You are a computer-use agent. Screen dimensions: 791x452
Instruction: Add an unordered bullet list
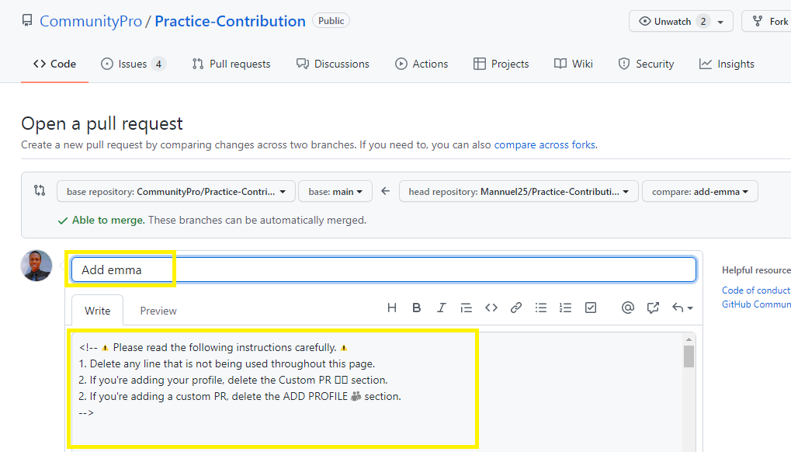(541, 308)
